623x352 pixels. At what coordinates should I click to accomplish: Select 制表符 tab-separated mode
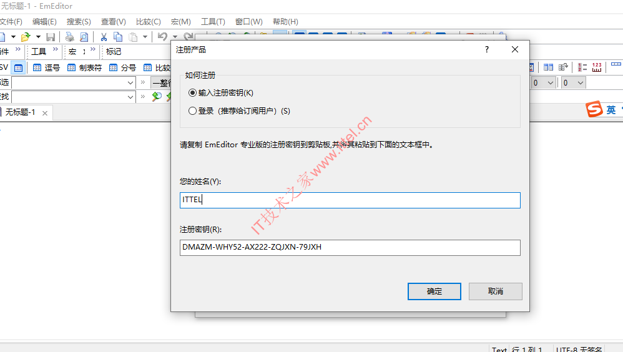pos(85,68)
